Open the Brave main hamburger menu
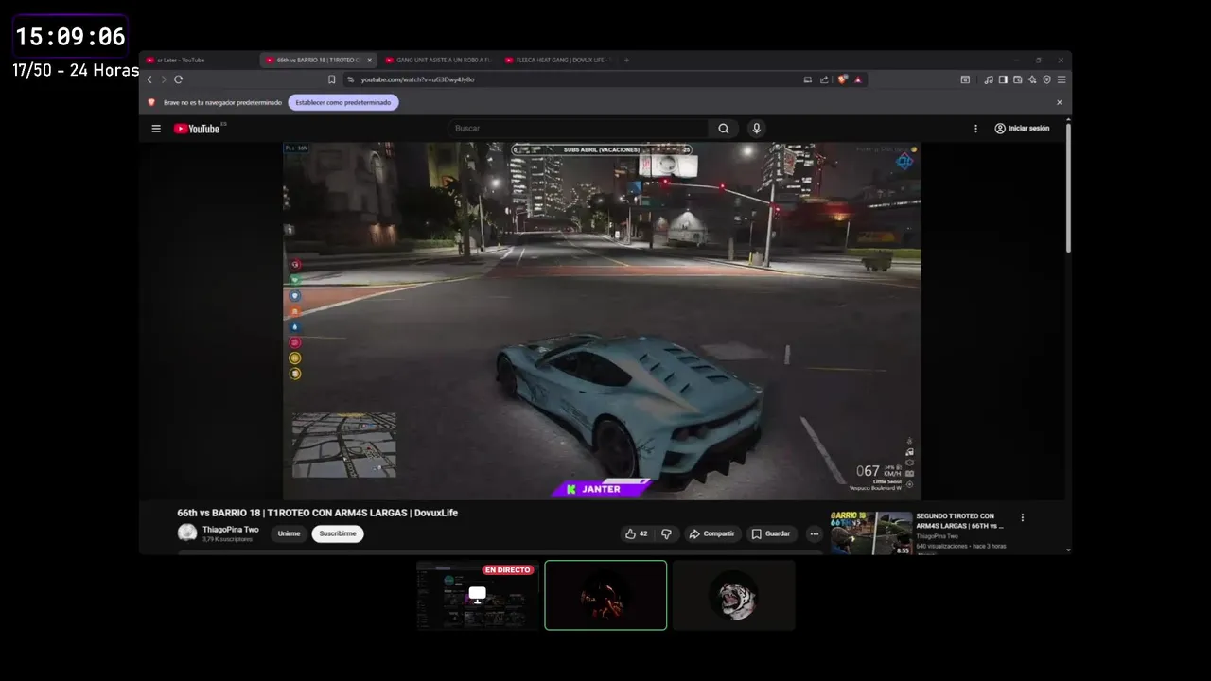The height and width of the screenshot is (681, 1211). click(1062, 79)
